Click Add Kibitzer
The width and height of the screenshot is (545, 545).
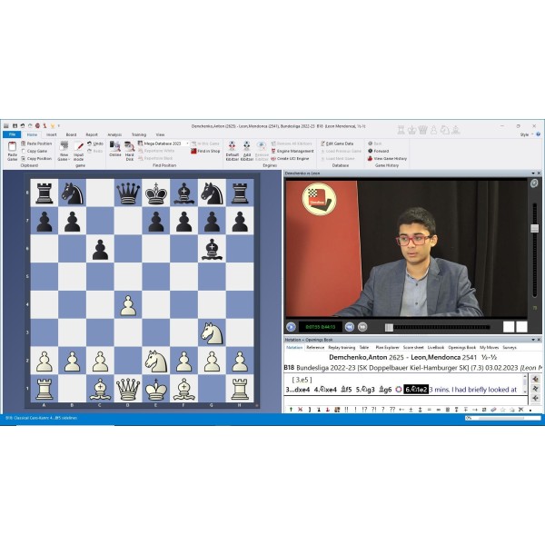pyautogui.click(x=247, y=151)
